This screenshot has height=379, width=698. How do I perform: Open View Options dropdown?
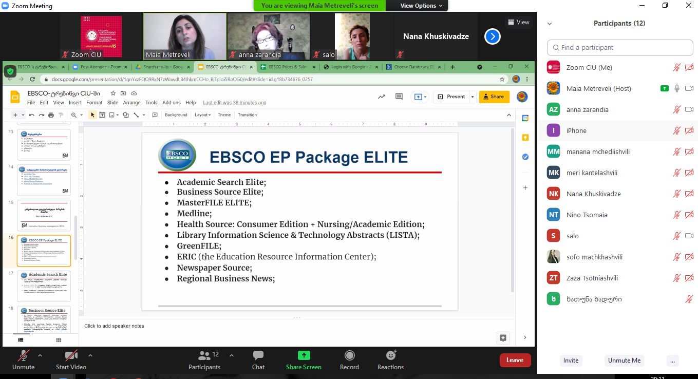[x=422, y=6]
